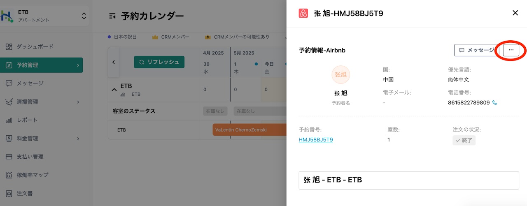Collapse the ETB property row

[114, 90]
